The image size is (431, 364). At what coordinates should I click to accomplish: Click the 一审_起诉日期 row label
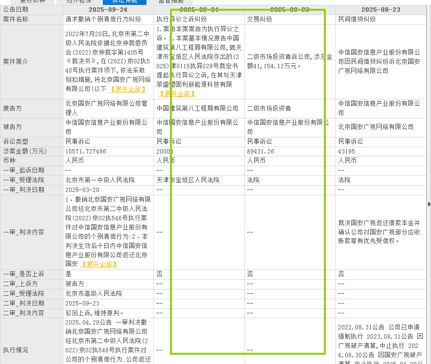[x=24, y=171]
